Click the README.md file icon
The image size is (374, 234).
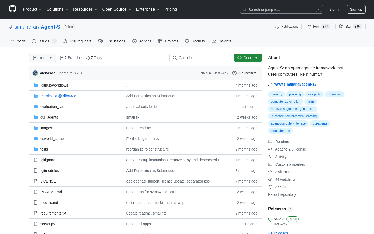(x=36, y=192)
